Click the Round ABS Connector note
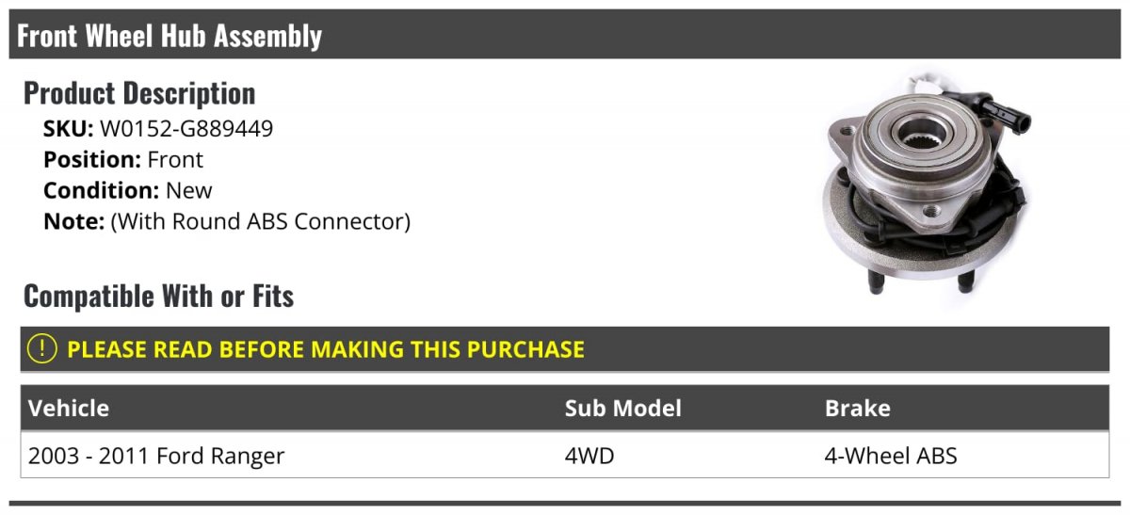Image resolution: width=1130 pixels, height=515 pixels. pos(261,222)
